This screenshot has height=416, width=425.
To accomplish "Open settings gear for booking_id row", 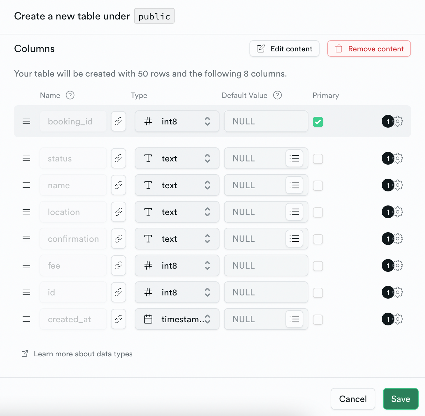I will [x=398, y=121].
